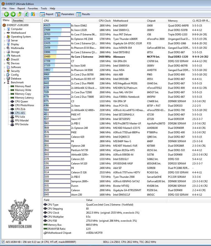Image resolution: width=211 pixels, height=246 pixels.
Task: Click the Config icon in tree
Action: pyautogui.click(x=8, y=75)
